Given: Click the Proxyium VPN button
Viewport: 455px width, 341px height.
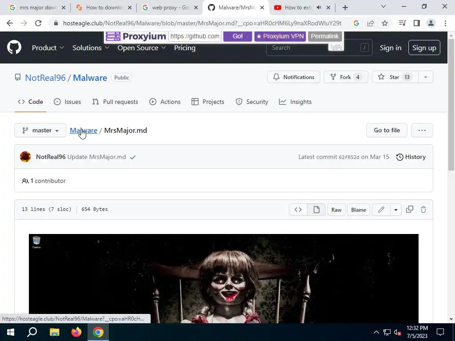Looking at the screenshot, I should 280,36.
